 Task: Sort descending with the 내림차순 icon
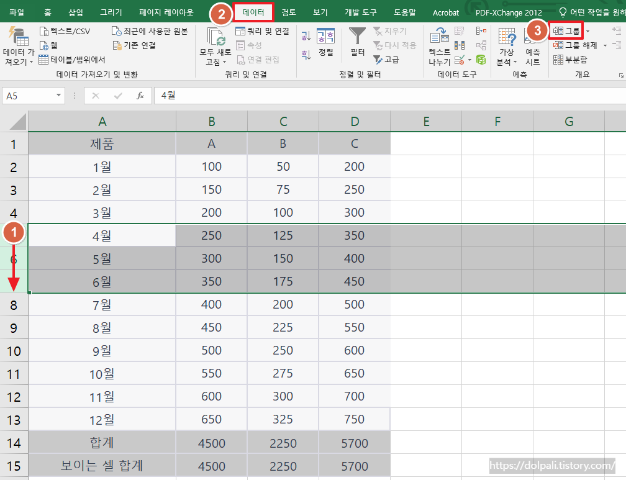(x=306, y=55)
